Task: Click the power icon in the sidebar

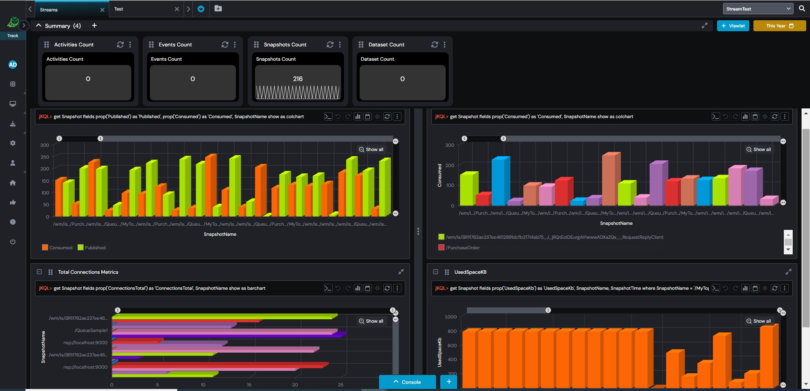Action: (13, 242)
